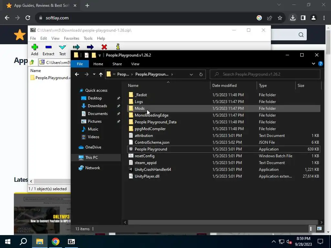Click the red Delete X icon in 7-Zip
Viewport: 331px width, 248px height.
[x=104, y=47]
